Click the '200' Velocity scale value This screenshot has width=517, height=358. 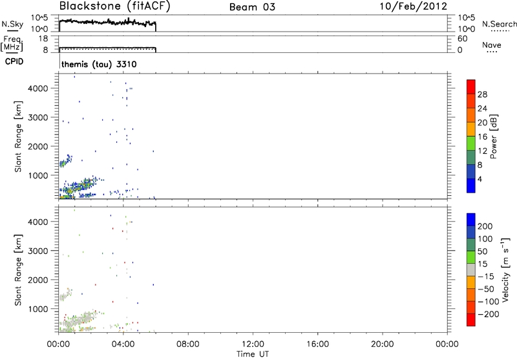485,226
